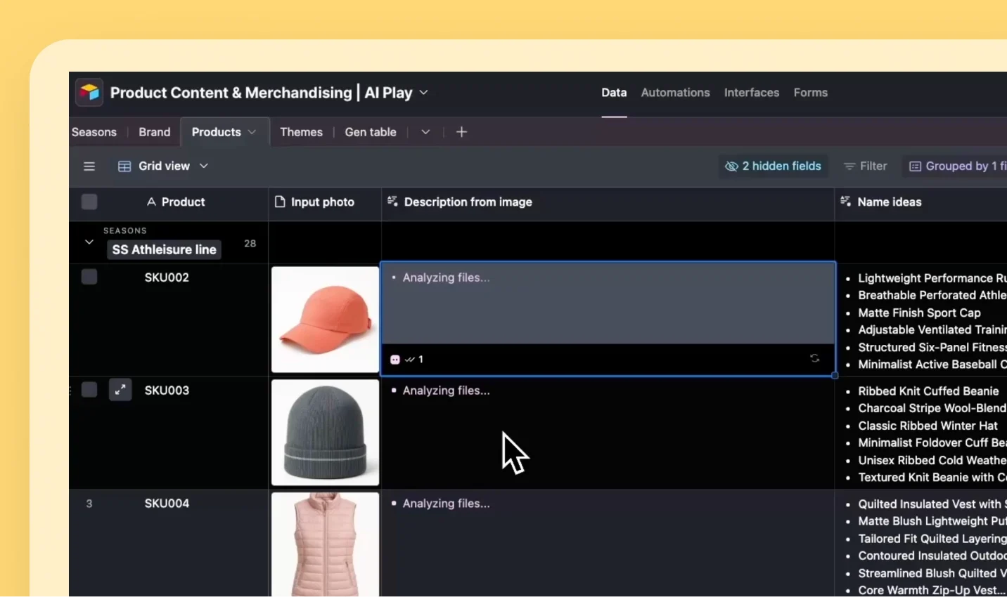Open the views sidebar with hamburger icon
This screenshot has height=597, width=1007.
point(89,166)
